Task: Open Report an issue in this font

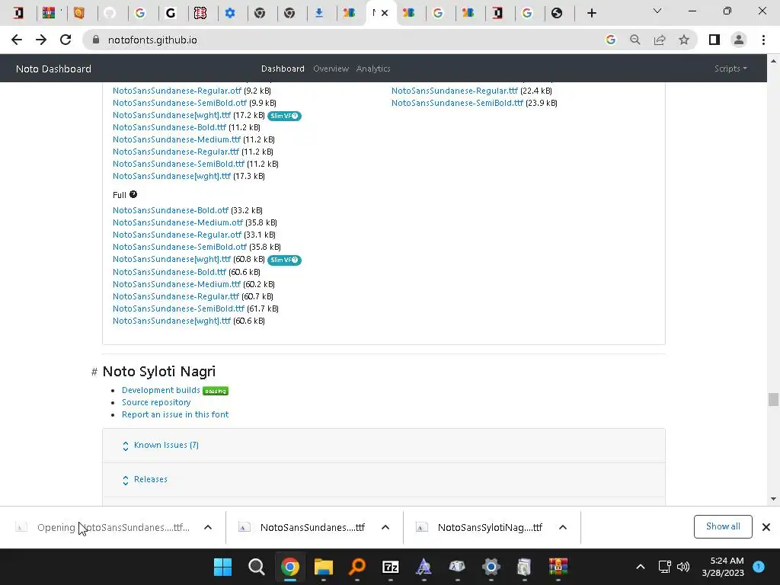Action: click(175, 414)
